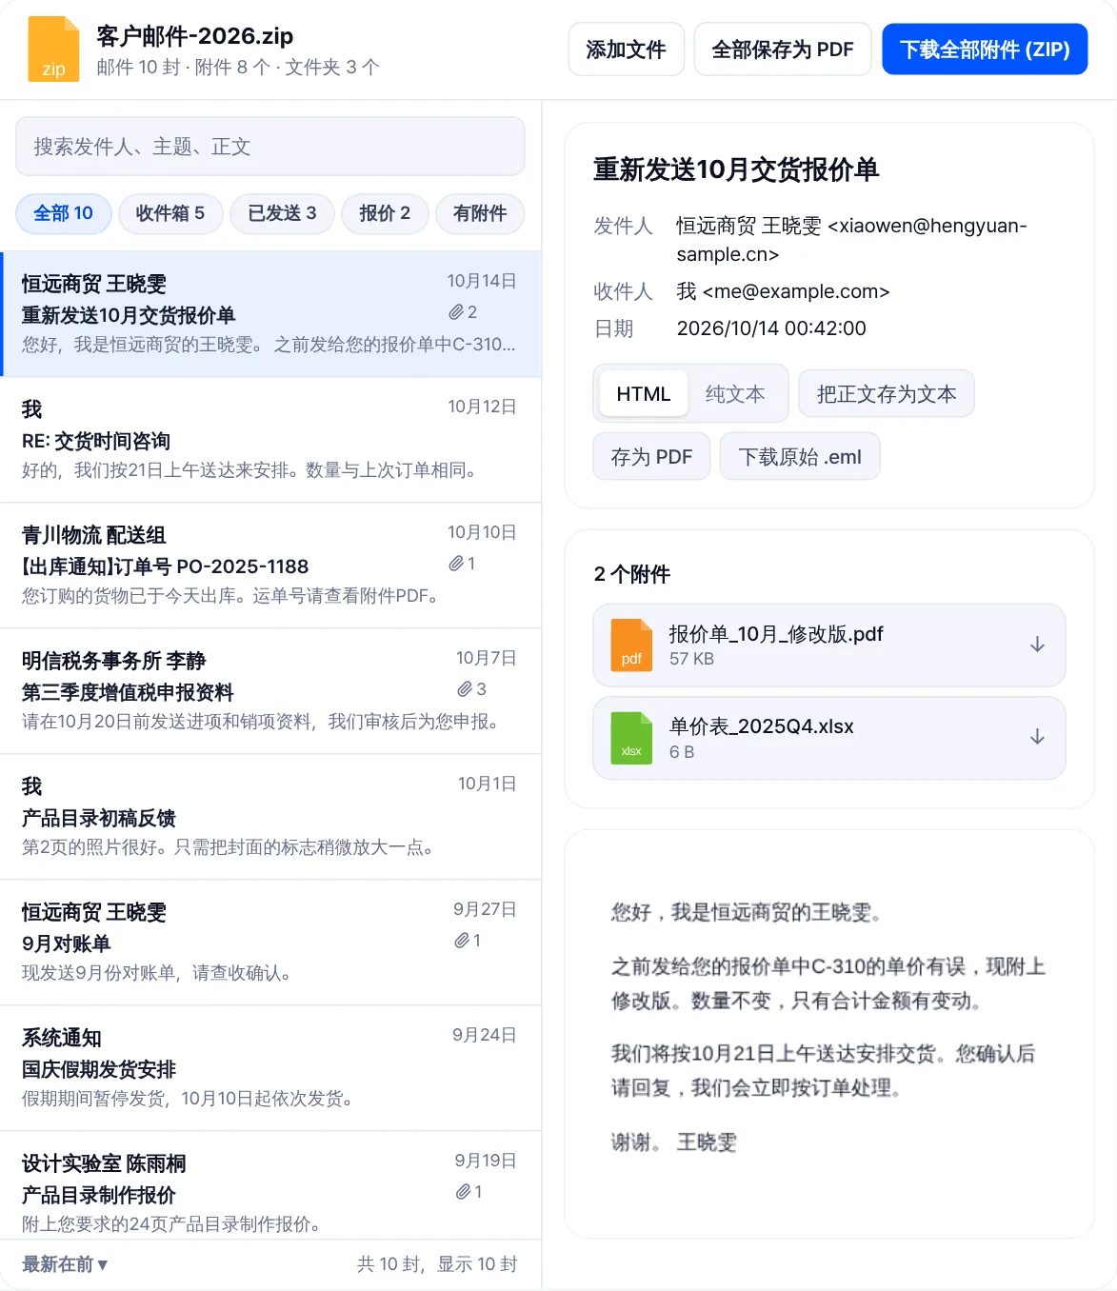This screenshot has height=1291, width=1117.
Task: Click 把正文存为文本 button
Action: pos(887,394)
